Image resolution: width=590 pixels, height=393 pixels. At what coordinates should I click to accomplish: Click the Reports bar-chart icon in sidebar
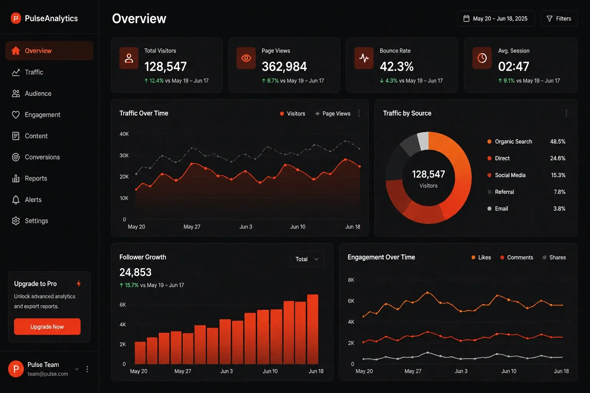(x=16, y=178)
